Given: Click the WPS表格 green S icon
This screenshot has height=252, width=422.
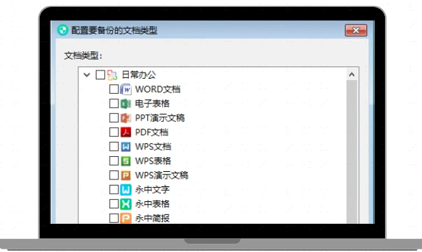Looking at the screenshot, I should coord(125,161).
